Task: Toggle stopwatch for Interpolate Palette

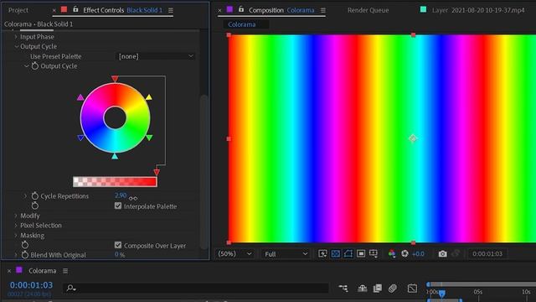Action: pos(35,206)
